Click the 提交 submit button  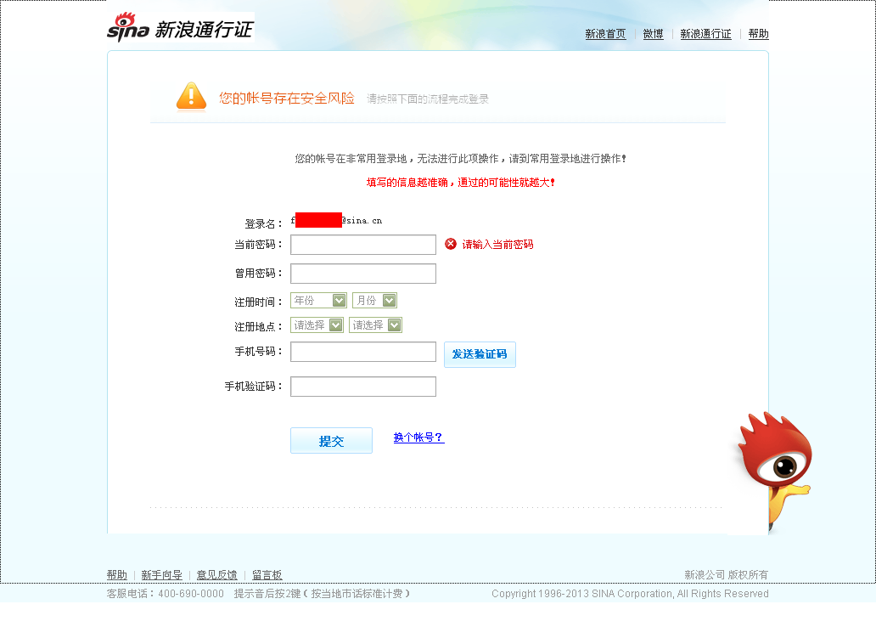click(x=331, y=441)
